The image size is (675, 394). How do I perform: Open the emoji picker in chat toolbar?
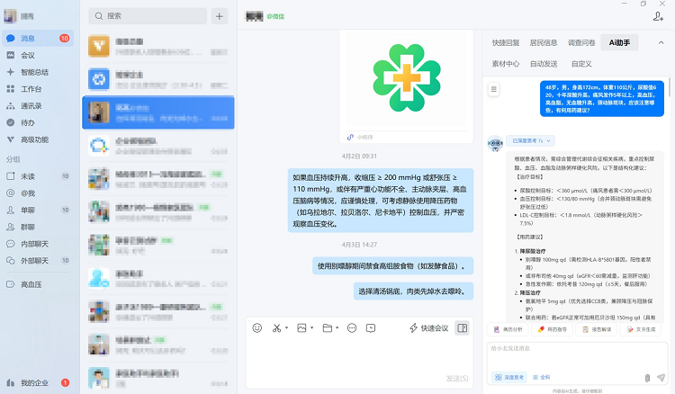[257, 327]
